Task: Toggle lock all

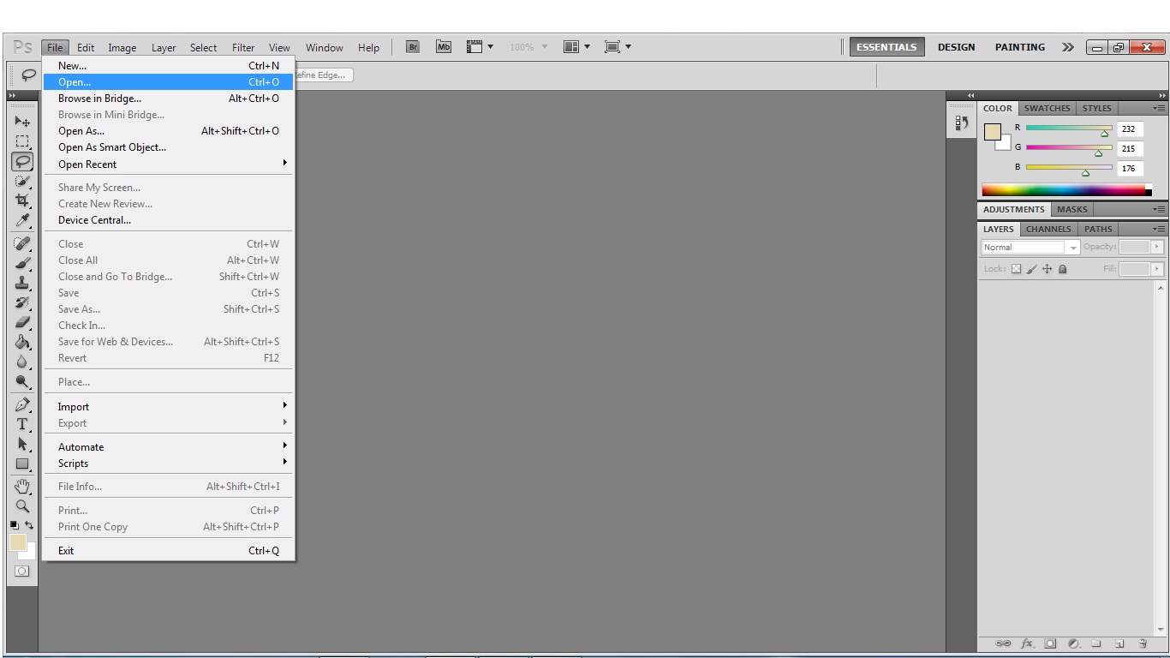Action: [x=1063, y=269]
